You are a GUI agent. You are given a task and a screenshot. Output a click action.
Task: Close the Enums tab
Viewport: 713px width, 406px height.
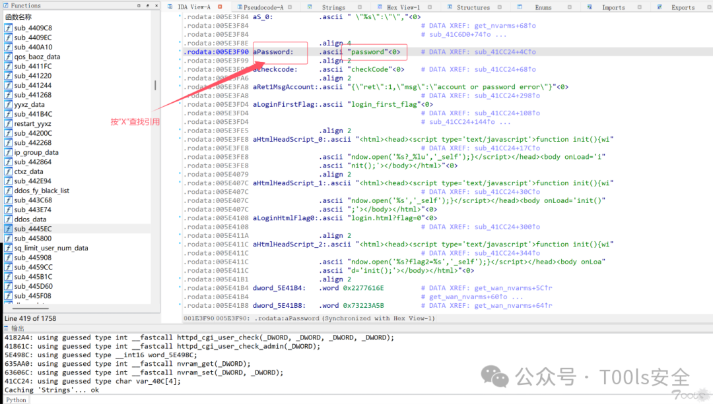click(x=569, y=7)
